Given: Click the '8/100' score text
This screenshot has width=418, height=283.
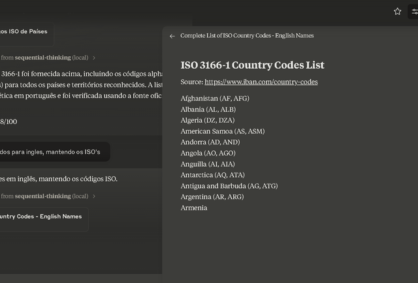Looking at the screenshot, I should (8, 122).
